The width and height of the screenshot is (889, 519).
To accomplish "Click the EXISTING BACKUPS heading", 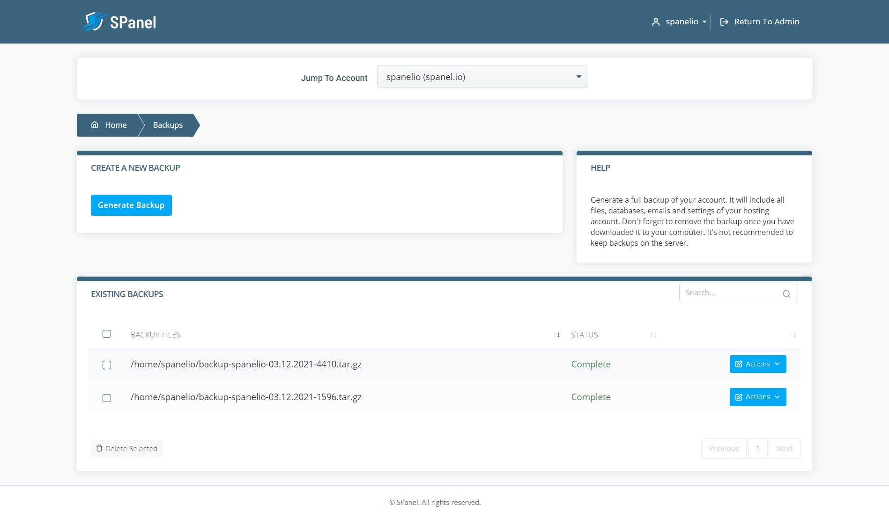I will point(127,294).
